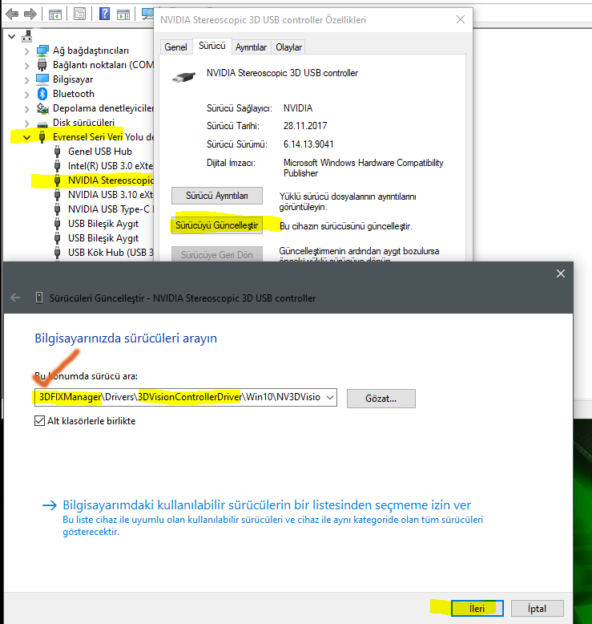Screen dimensions: 592x624
Task: Click the Sürücüyü Güncelleştir button
Action: tap(217, 225)
